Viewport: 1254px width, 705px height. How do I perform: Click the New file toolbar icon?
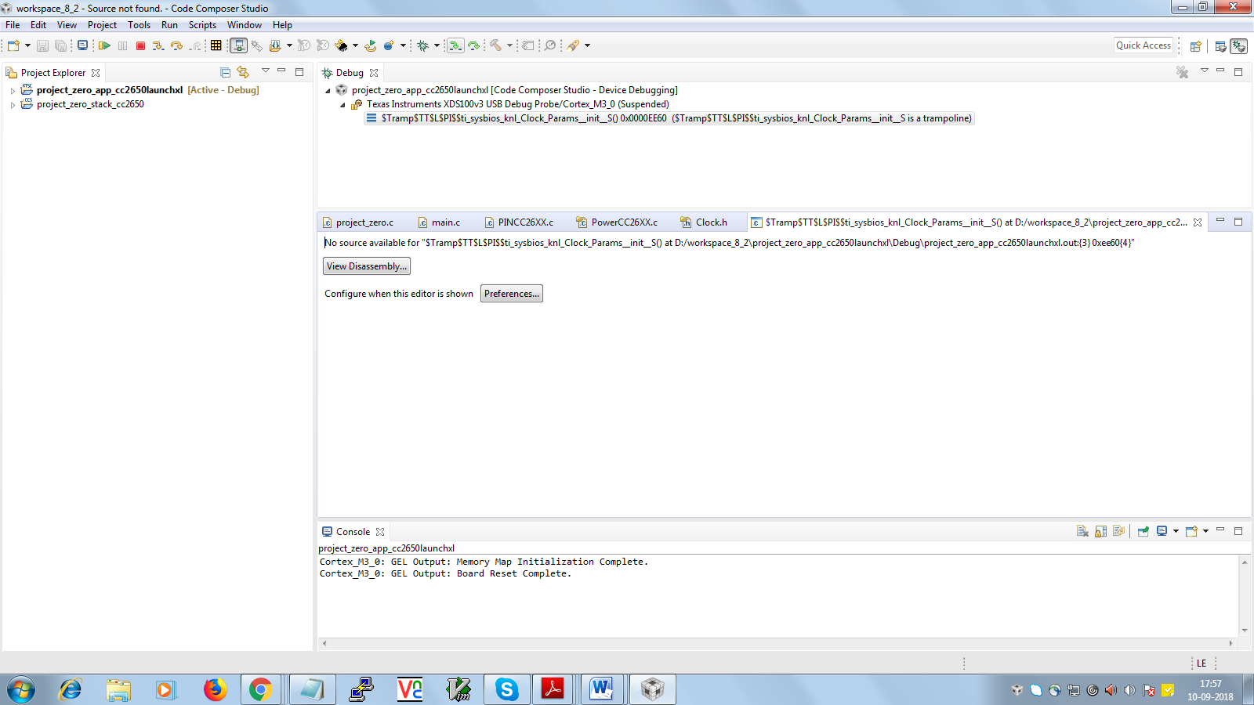13,45
